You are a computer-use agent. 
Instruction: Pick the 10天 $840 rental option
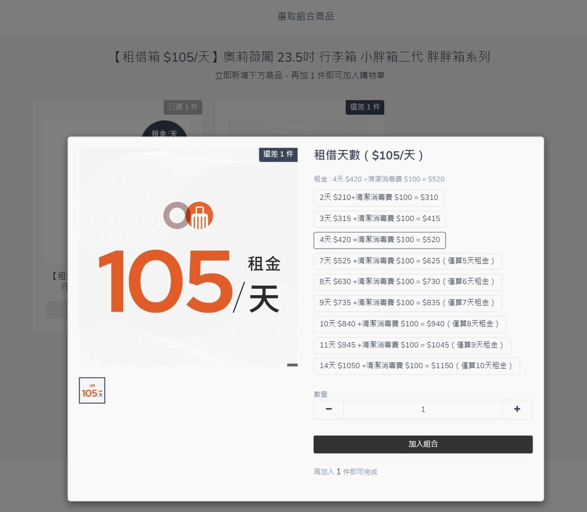point(410,324)
